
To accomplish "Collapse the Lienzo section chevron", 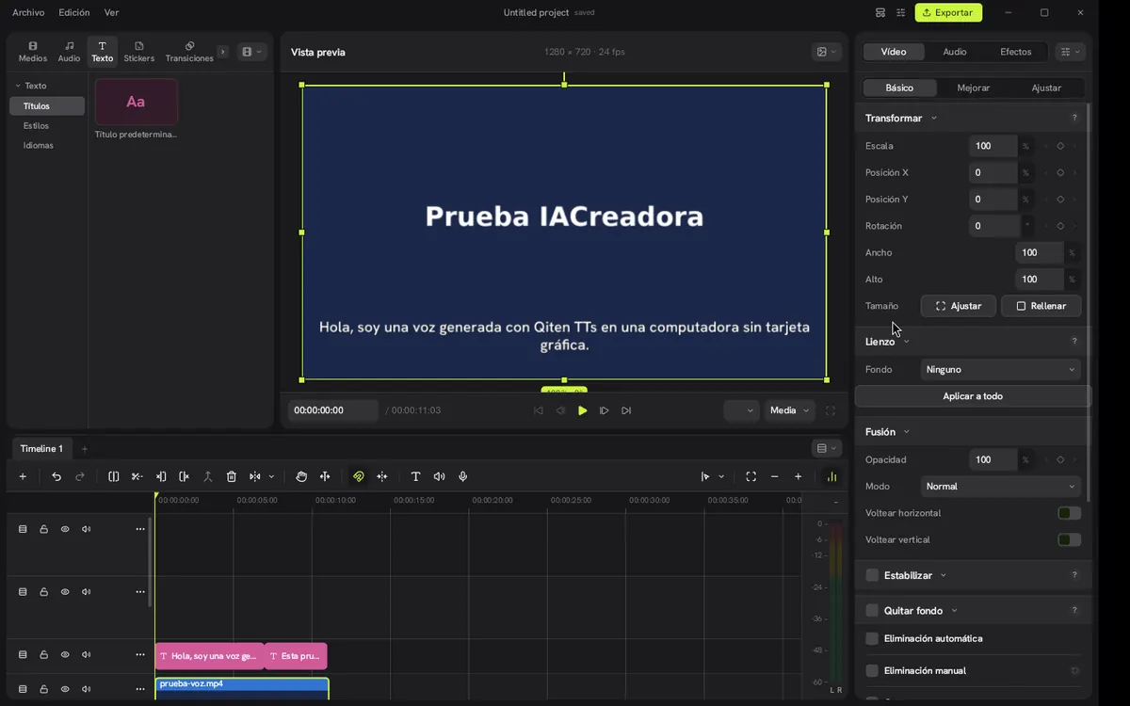I will pos(906,342).
